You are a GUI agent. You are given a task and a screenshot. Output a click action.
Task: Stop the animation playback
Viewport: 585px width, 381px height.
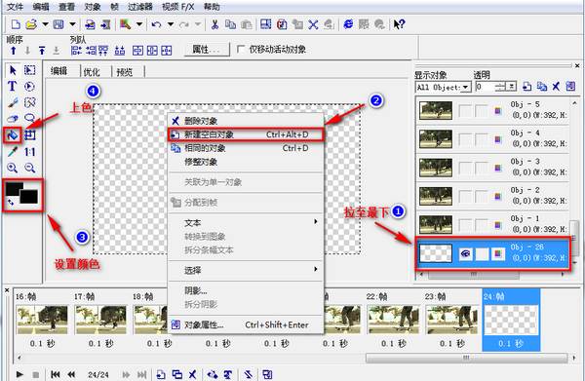coord(36,374)
